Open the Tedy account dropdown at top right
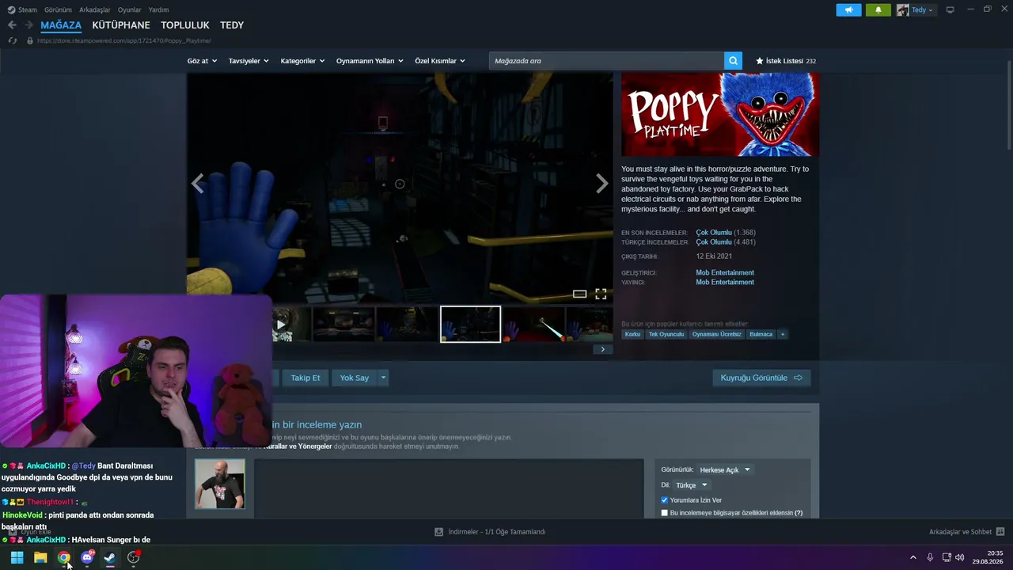1013x570 pixels. coord(916,10)
